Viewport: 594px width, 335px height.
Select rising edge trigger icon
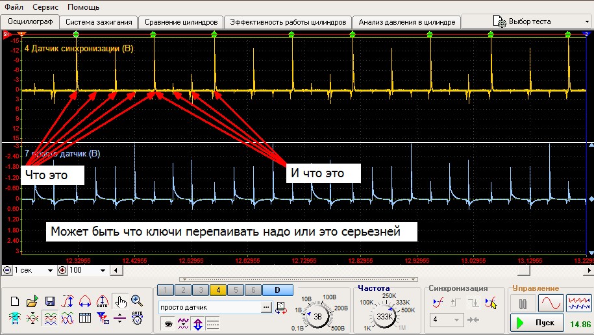455,303
